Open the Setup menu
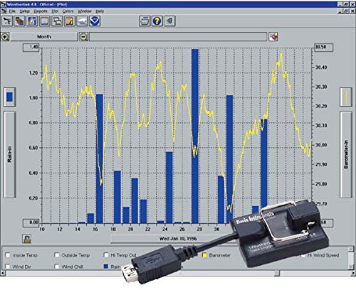 click(24, 11)
